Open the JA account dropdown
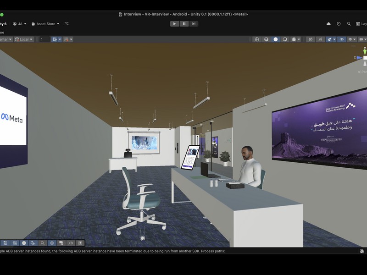The width and height of the screenshot is (367, 275). (20, 24)
